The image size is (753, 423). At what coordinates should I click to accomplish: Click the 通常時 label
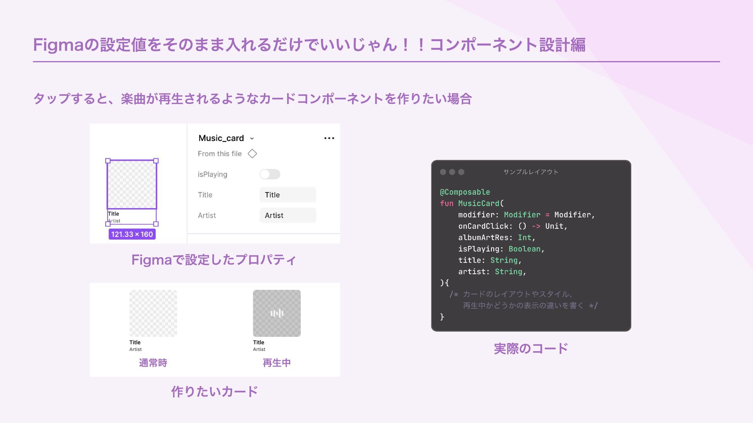pyautogui.click(x=153, y=363)
